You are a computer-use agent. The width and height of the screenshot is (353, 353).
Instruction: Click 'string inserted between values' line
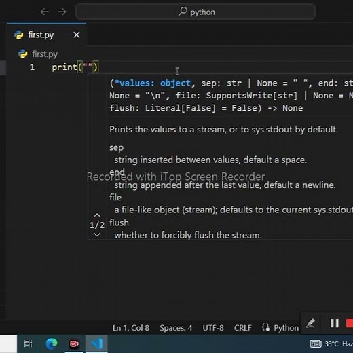click(210, 160)
